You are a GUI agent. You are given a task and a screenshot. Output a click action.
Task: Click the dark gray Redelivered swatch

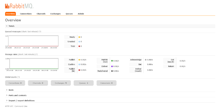[112, 71]
